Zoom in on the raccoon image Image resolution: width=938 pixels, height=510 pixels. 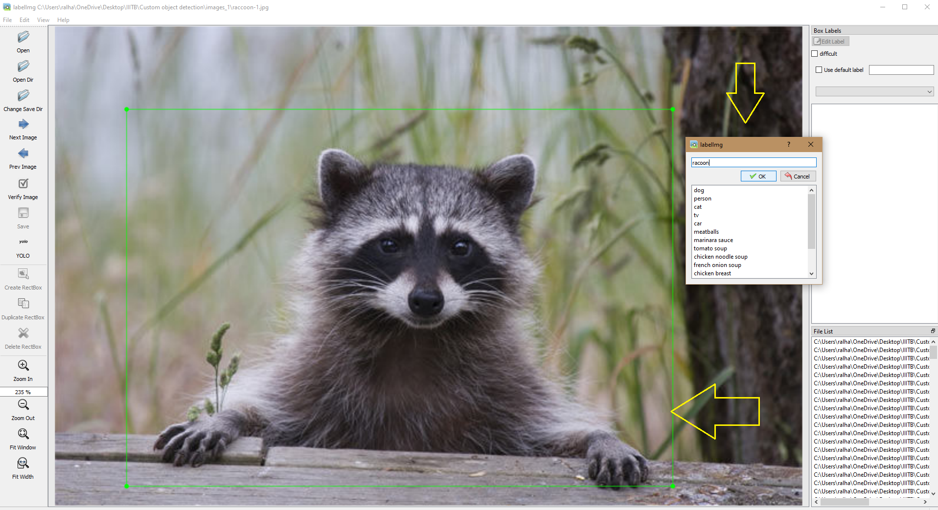pyautogui.click(x=23, y=369)
